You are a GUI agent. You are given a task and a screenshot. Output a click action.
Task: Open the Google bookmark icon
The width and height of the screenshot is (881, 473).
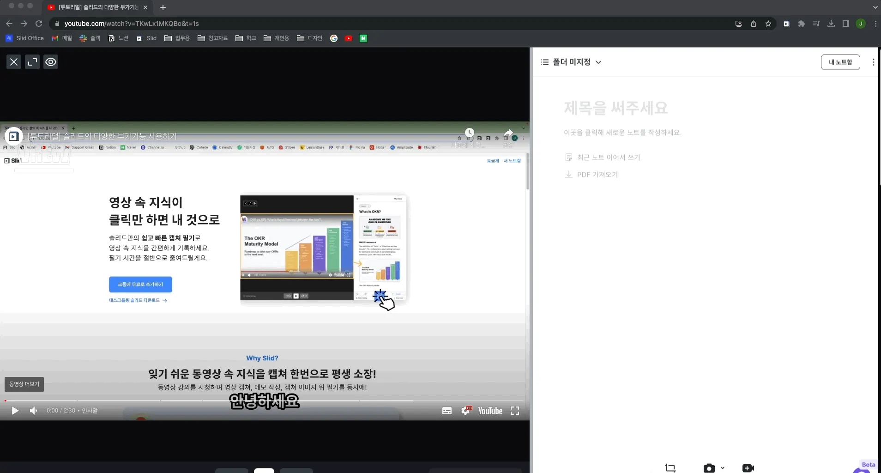coord(334,38)
